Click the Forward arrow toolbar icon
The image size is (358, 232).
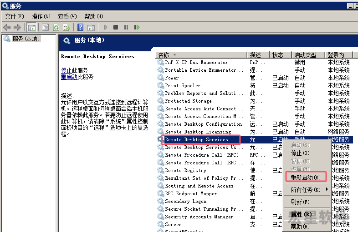pos(17,27)
